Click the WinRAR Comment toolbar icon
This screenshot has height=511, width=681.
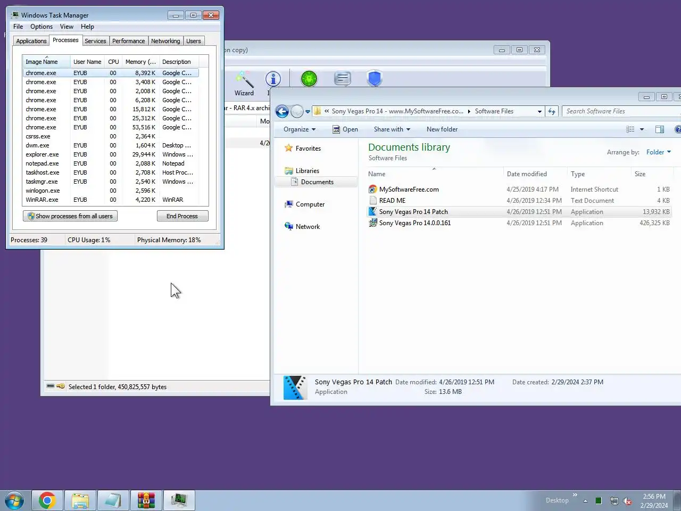tap(343, 79)
